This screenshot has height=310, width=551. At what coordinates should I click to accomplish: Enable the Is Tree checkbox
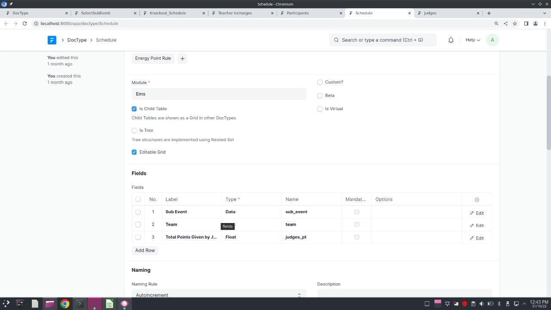134,130
